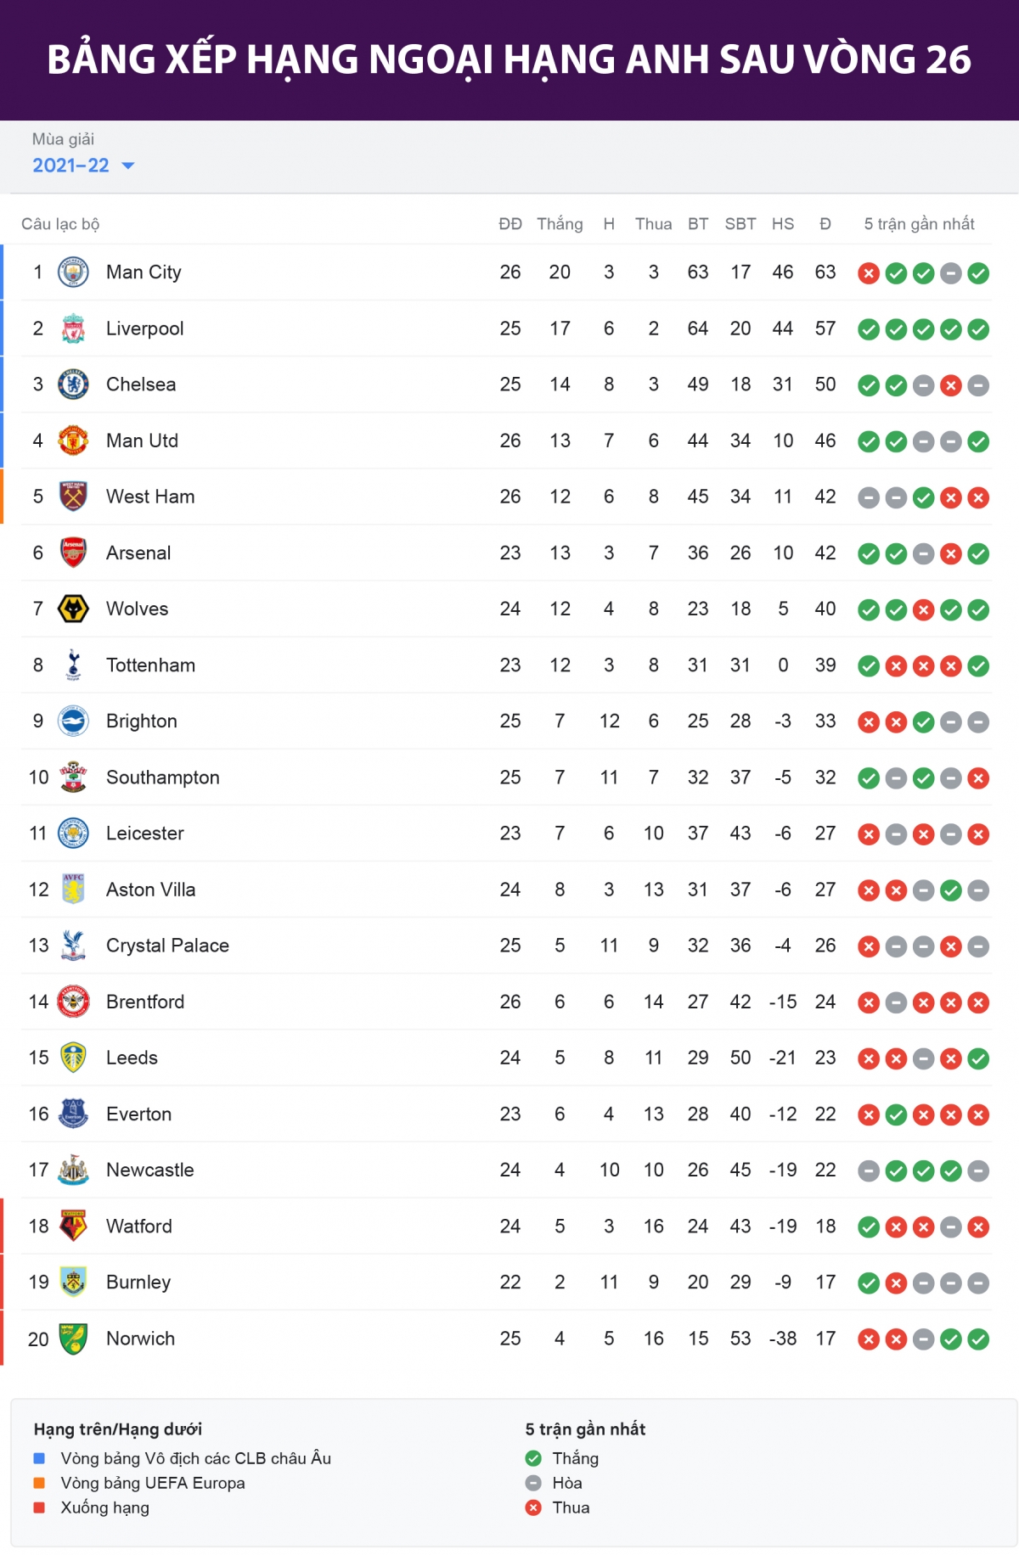Open the Newcastle team link
The image size is (1019, 1555).
click(x=149, y=1170)
